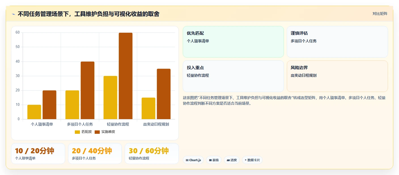Click the lightning icon beside the title
The width and height of the screenshot is (399, 175).
(x=13, y=14)
